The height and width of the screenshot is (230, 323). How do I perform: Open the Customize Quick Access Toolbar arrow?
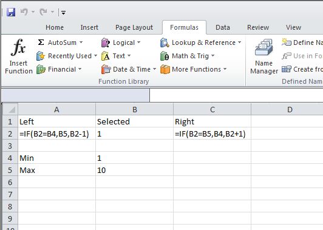pyautogui.click(x=63, y=13)
